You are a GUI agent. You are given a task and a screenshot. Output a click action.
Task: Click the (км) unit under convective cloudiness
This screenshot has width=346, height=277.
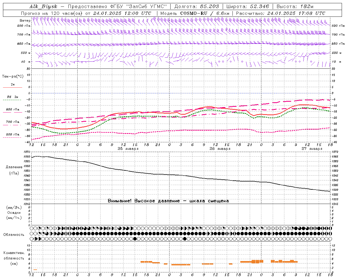pos(14,263)
